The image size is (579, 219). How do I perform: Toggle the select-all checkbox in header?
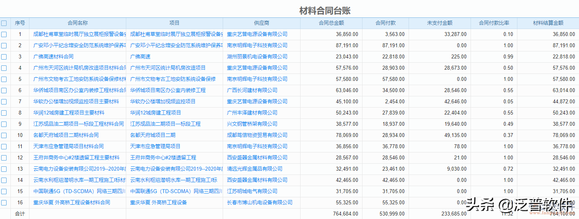(x=4, y=23)
